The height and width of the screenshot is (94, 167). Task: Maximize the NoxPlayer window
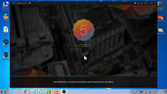click(x=152, y=3)
